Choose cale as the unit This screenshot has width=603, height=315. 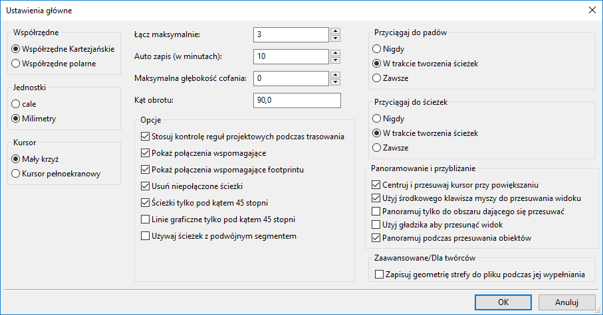pyautogui.click(x=16, y=104)
